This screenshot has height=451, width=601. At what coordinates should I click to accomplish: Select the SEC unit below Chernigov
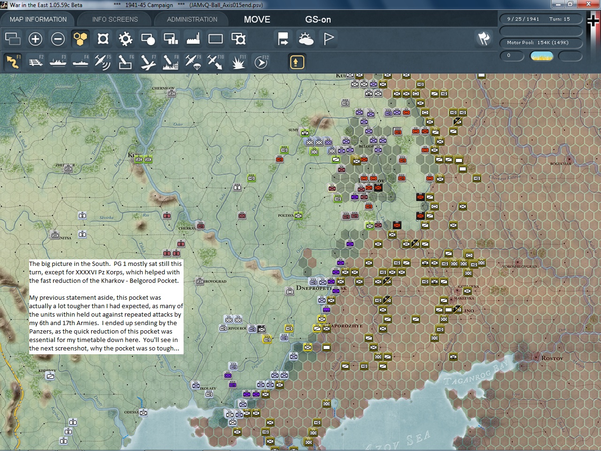click(x=171, y=93)
